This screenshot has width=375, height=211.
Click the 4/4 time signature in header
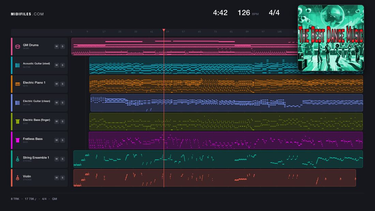(x=274, y=13)
